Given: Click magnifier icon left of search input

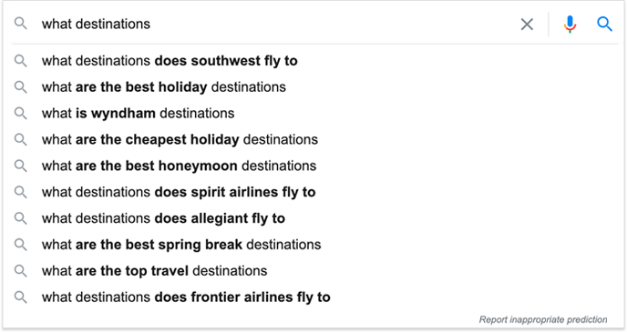Looking at the screenshot, I should pos(20,24).
